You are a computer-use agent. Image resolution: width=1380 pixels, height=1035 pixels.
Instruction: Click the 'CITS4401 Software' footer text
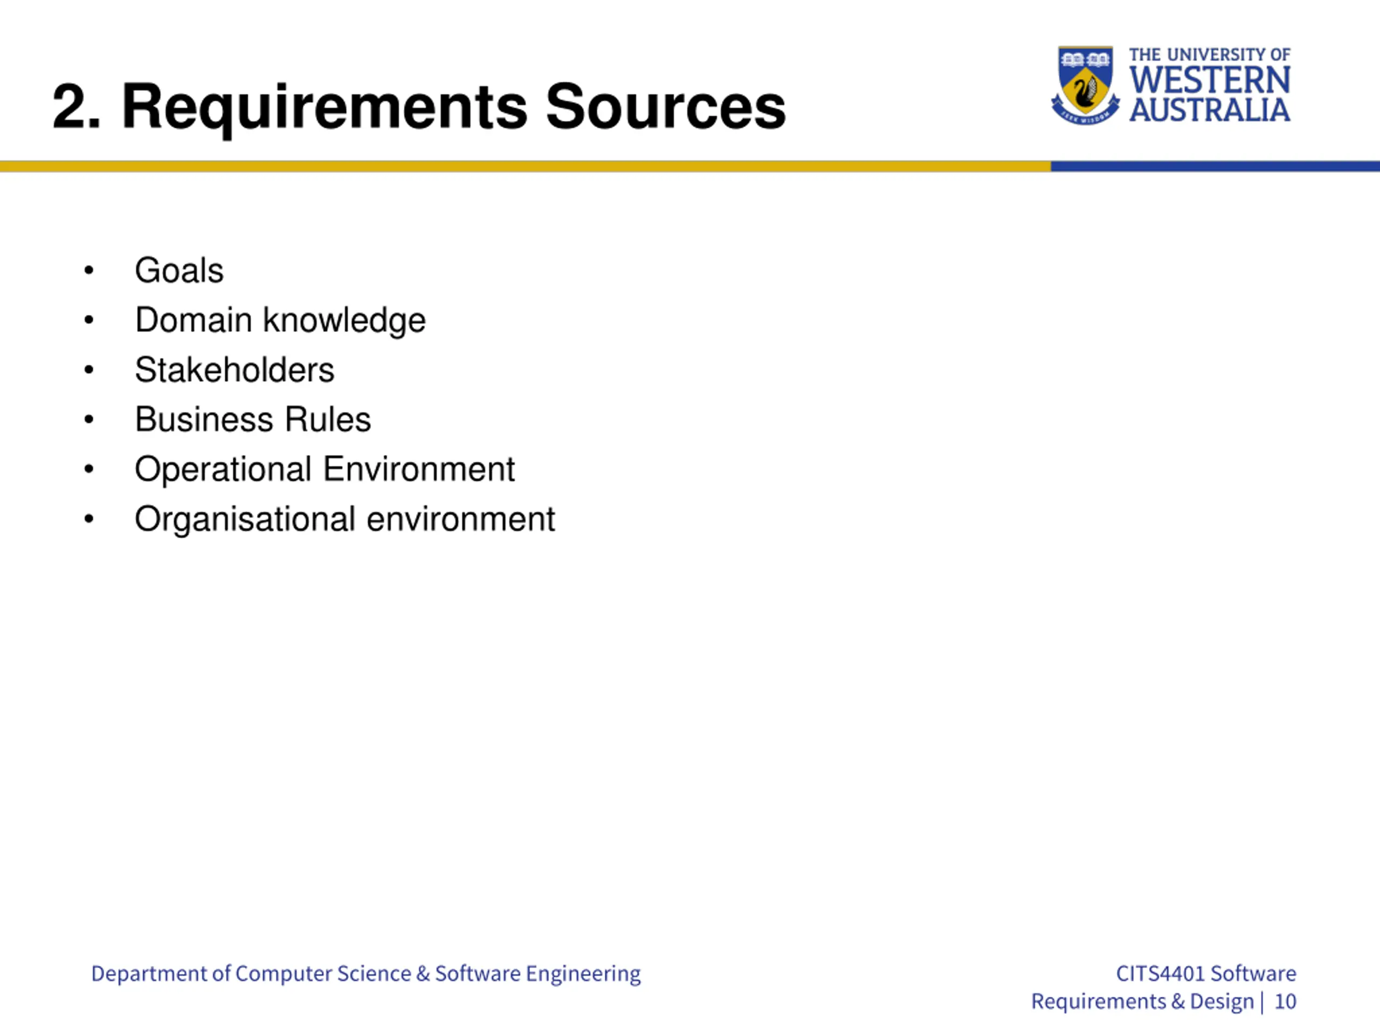[1206, 973]
